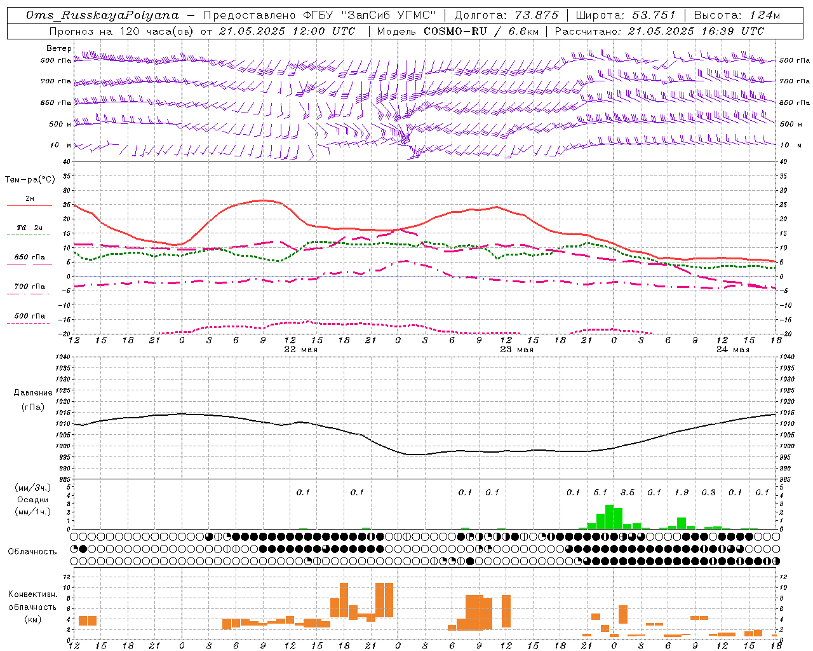Click the Облачность panel label
Viewport: 813px width, 651px height.
point(32,551)
